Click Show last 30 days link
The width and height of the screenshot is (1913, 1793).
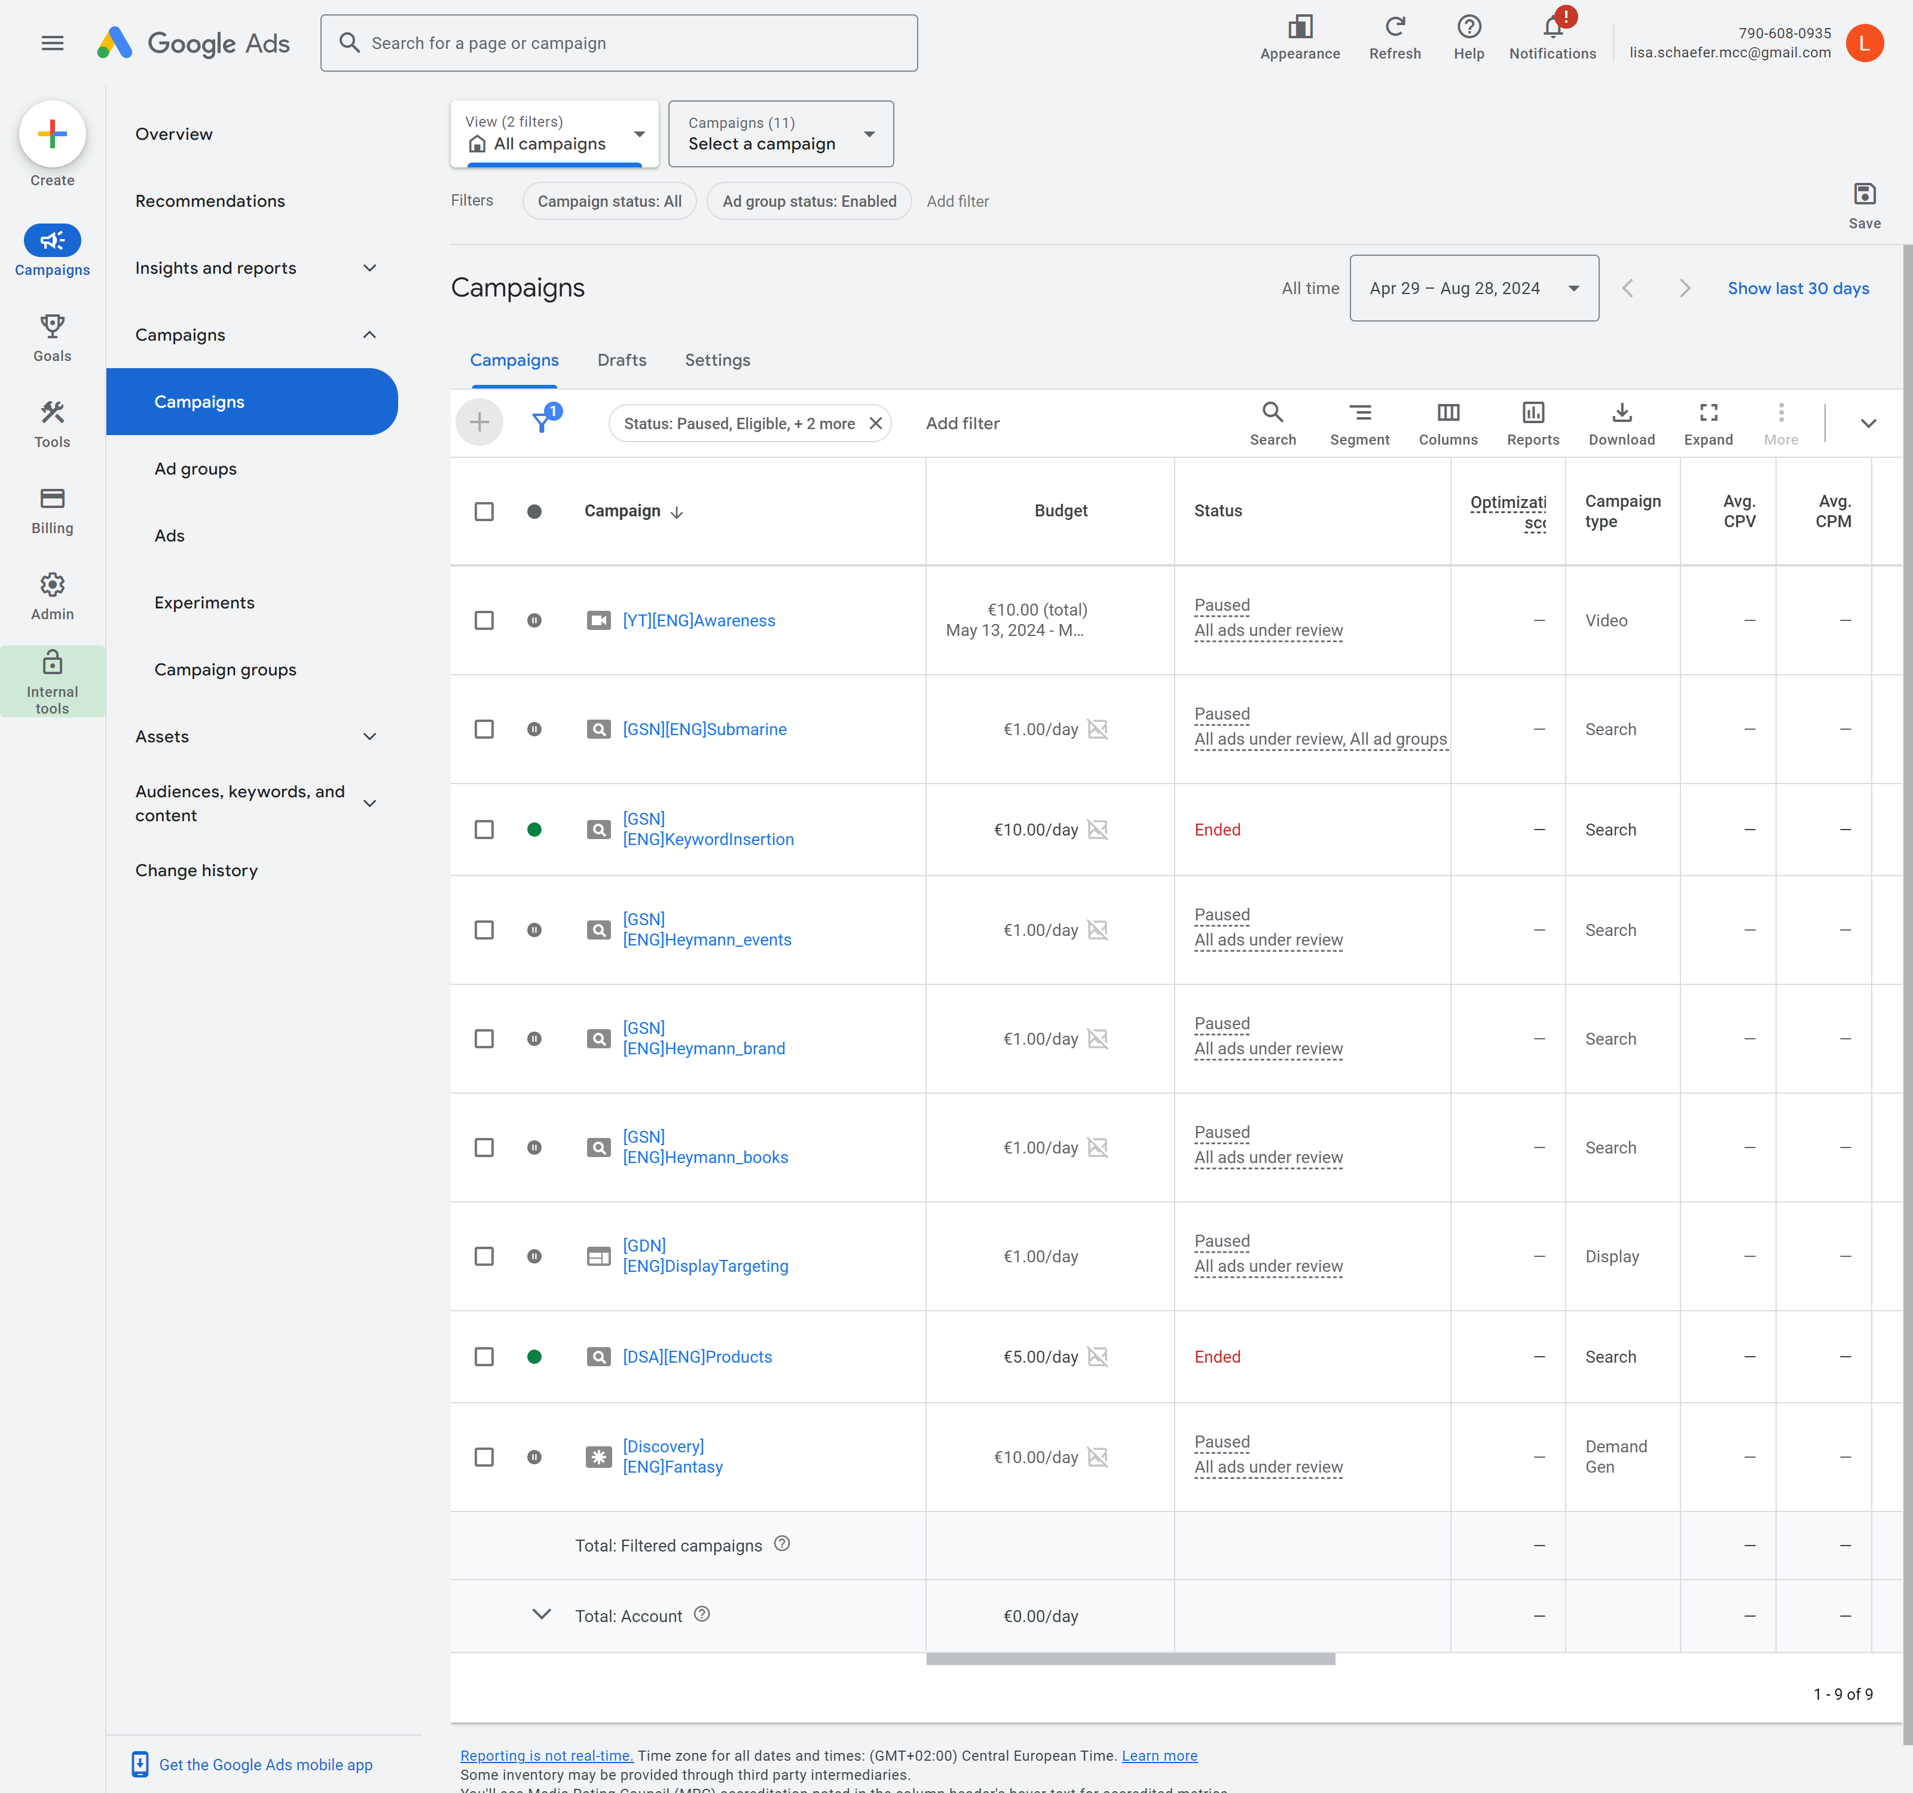point(1798,289)
